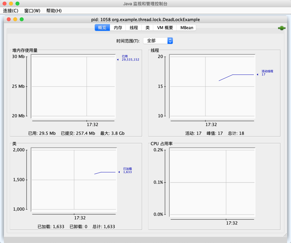Screen dimensions: 291x243
Task: Switch to the 线程 tab
Action: point(134,28)
